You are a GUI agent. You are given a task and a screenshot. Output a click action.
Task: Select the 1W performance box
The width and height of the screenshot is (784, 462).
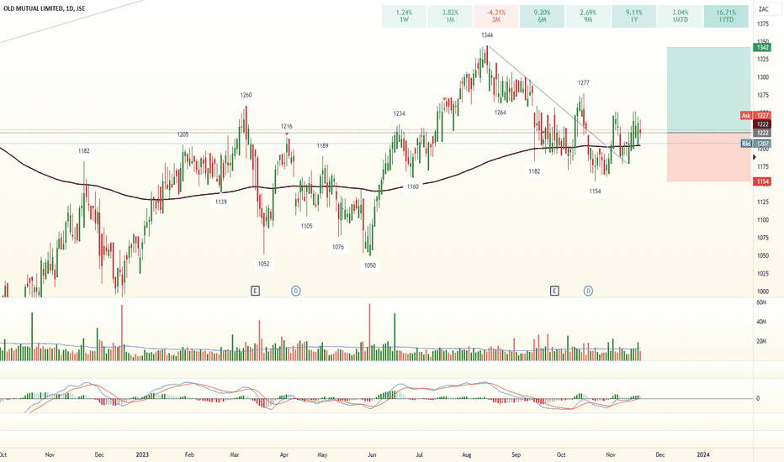(404, 16)
